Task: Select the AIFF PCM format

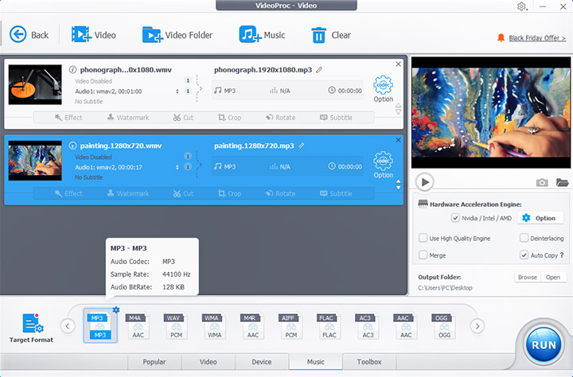Action: 291,326
